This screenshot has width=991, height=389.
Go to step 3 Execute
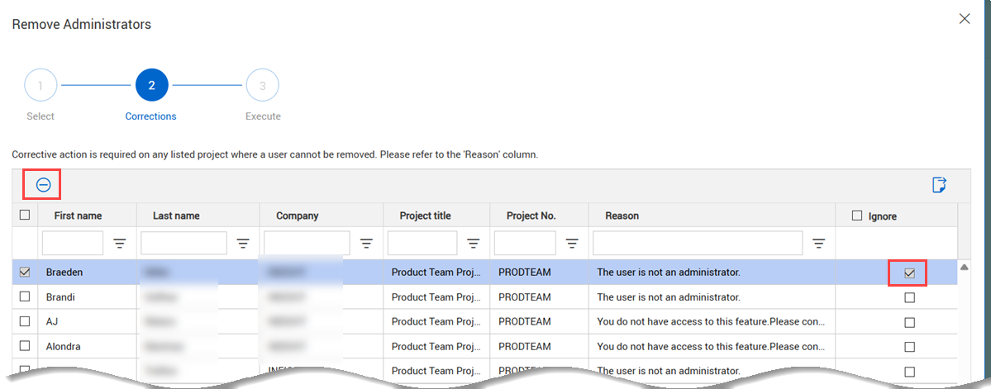tap(262, 85)
